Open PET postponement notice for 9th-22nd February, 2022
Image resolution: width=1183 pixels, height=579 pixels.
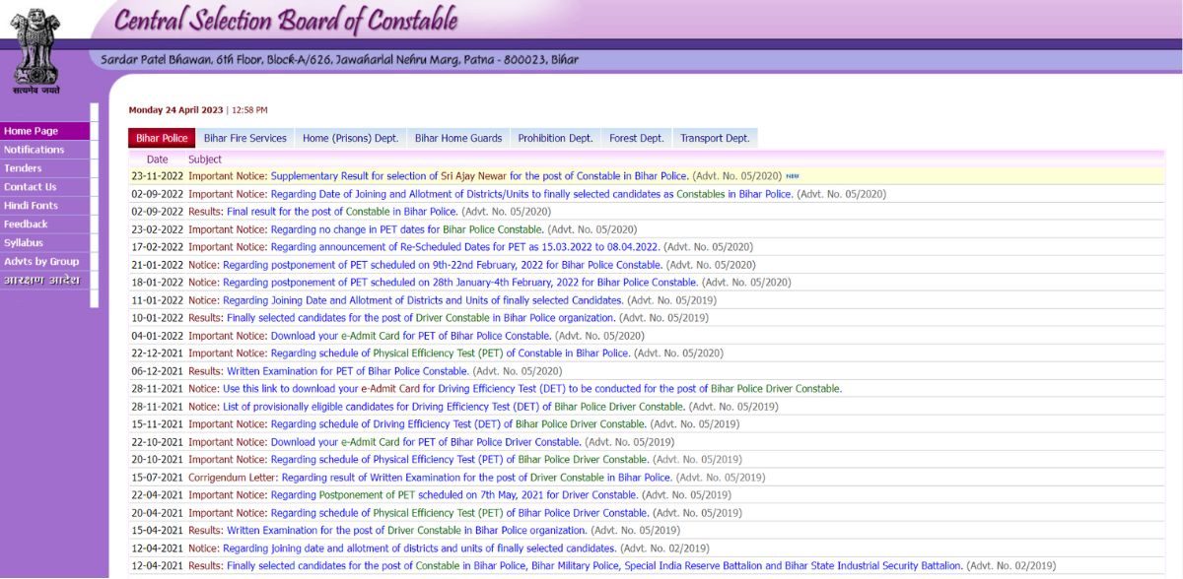pos(442,265)
